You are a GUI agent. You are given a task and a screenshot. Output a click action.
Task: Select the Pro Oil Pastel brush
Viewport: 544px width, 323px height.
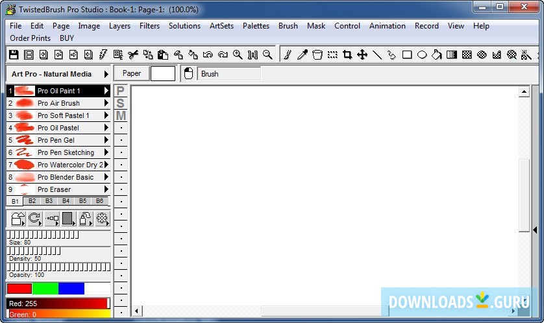58,128
